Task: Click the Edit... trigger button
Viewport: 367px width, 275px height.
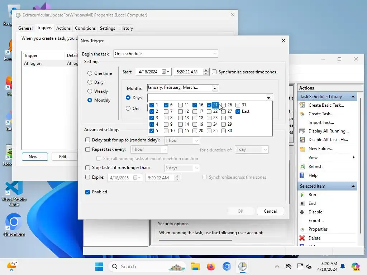Action: pos(65,157)
